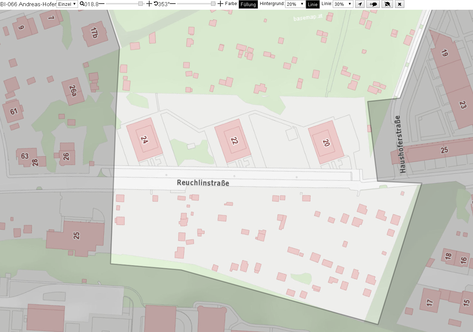The height and width of the screenshot is (332, 473).
Task: Open the Linie 30% opacity dropdown
Action: [x=343, y=4]
